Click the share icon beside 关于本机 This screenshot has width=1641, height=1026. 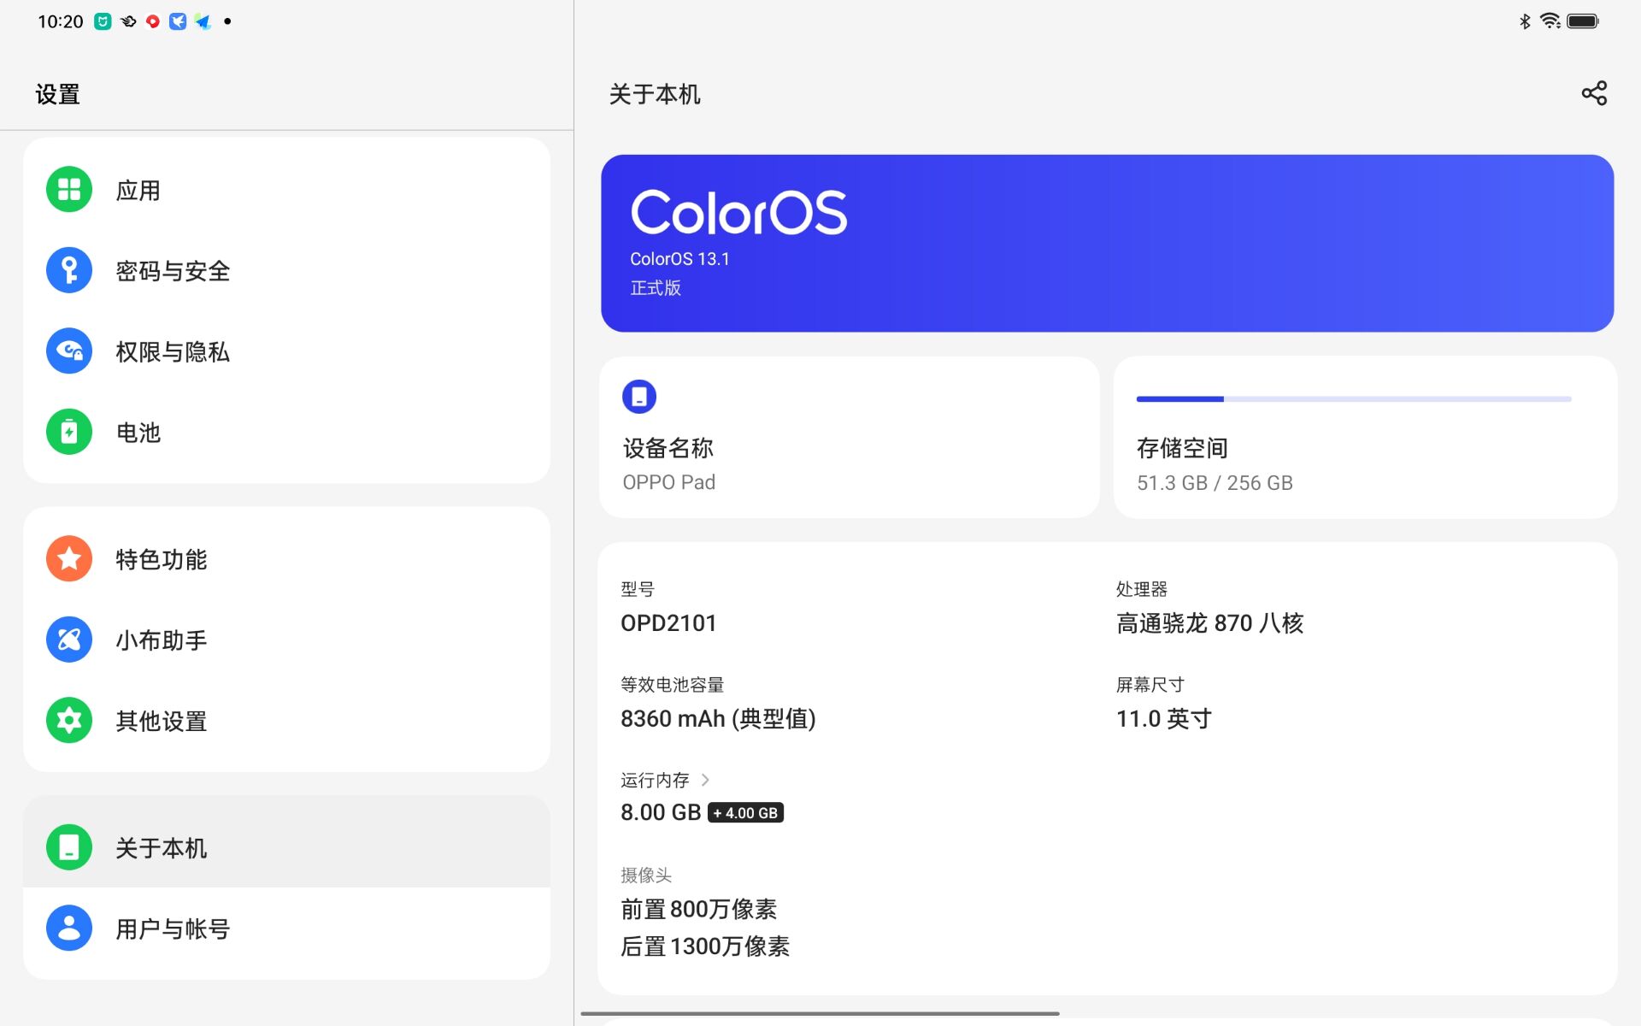(x=1595, y=94)
